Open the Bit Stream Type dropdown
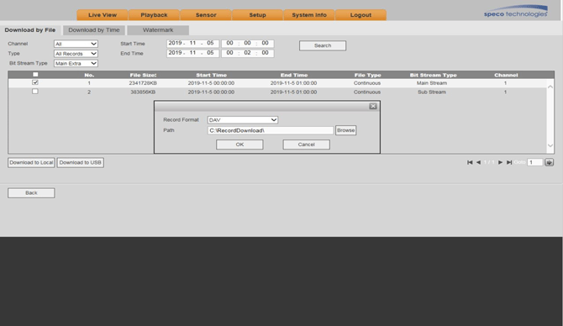Image resolution: width=563 pixels, height=326 pixels. [x=76, y=63]
